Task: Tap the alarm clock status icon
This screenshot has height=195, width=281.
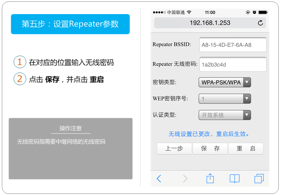Action: (254, 12)
